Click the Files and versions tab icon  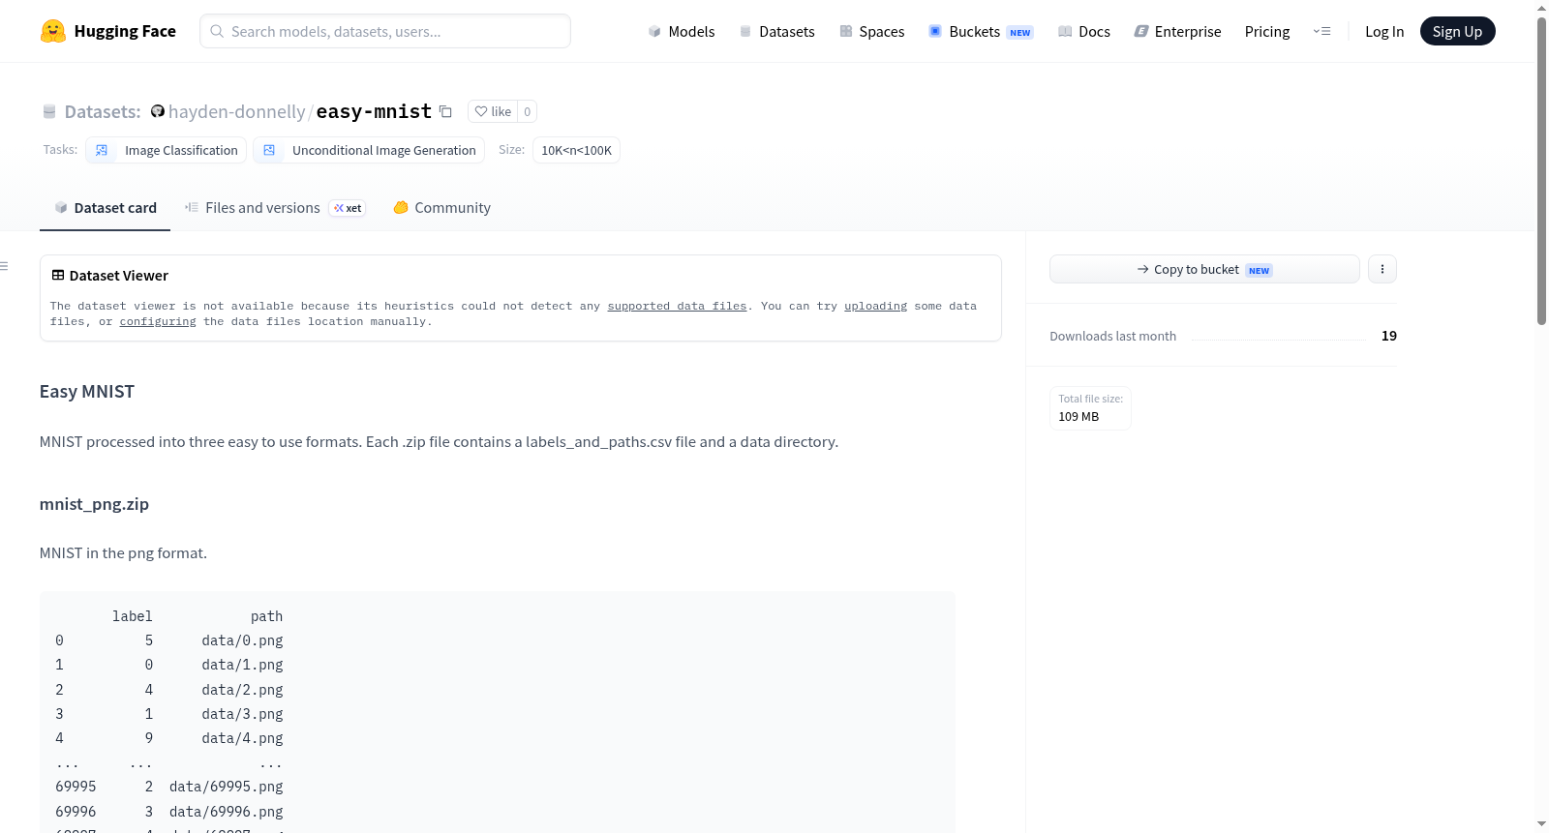point(192,207)
